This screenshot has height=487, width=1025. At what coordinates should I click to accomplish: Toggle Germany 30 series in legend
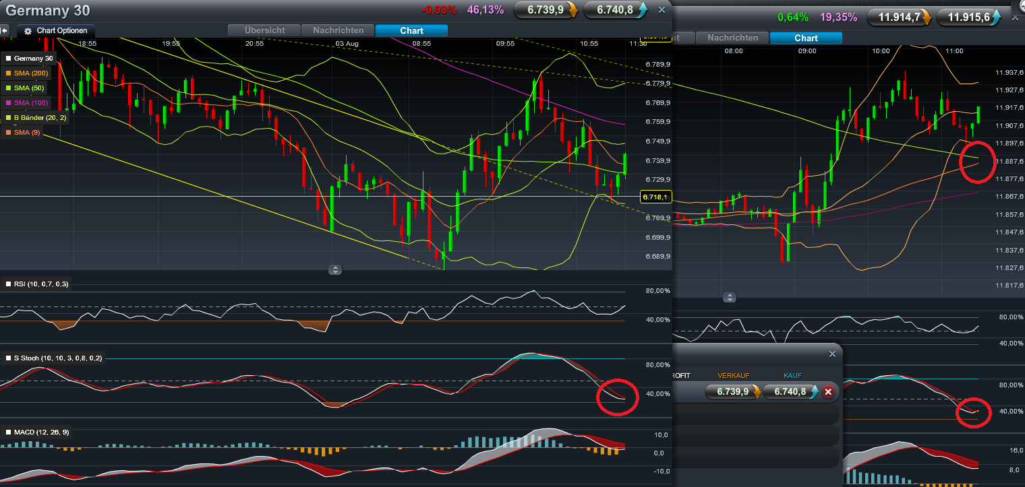[29, 59]
